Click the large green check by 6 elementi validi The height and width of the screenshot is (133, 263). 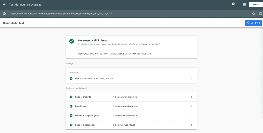(72, 41)
